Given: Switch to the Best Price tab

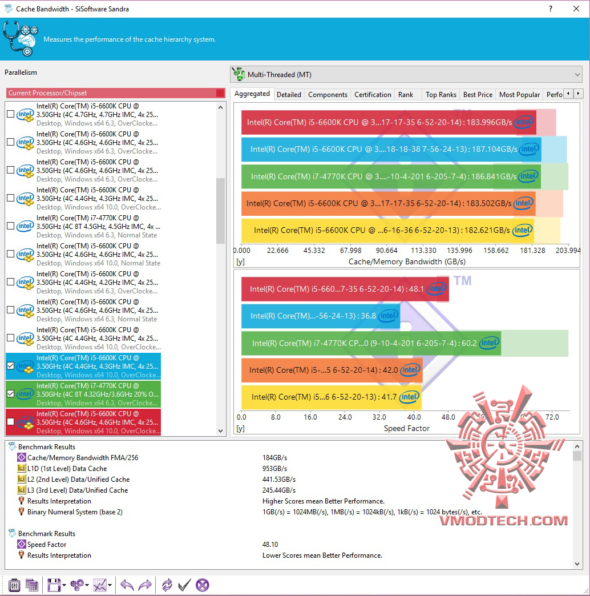Looking at the screenshot, I should click(x=478, y=95).
